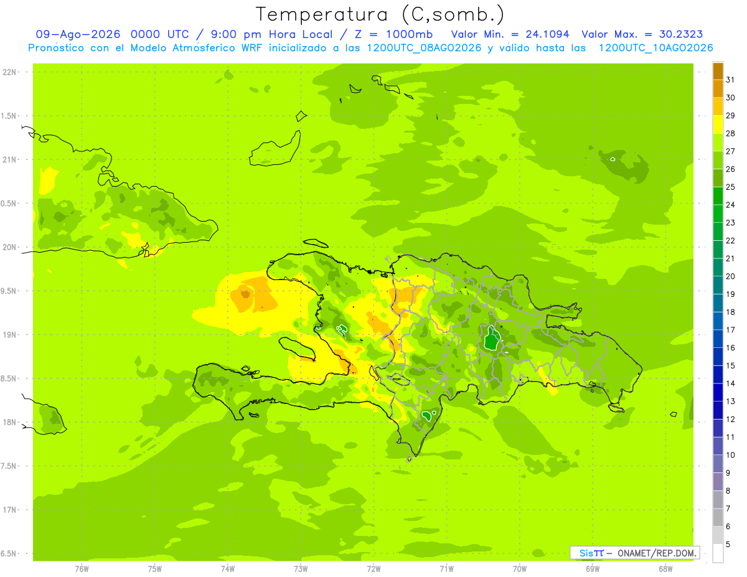Image resolution: width=747 pixels, height=577 pixels.
Task: Pick the blue swatch between 15 and 16
Action: click(718, 357)
